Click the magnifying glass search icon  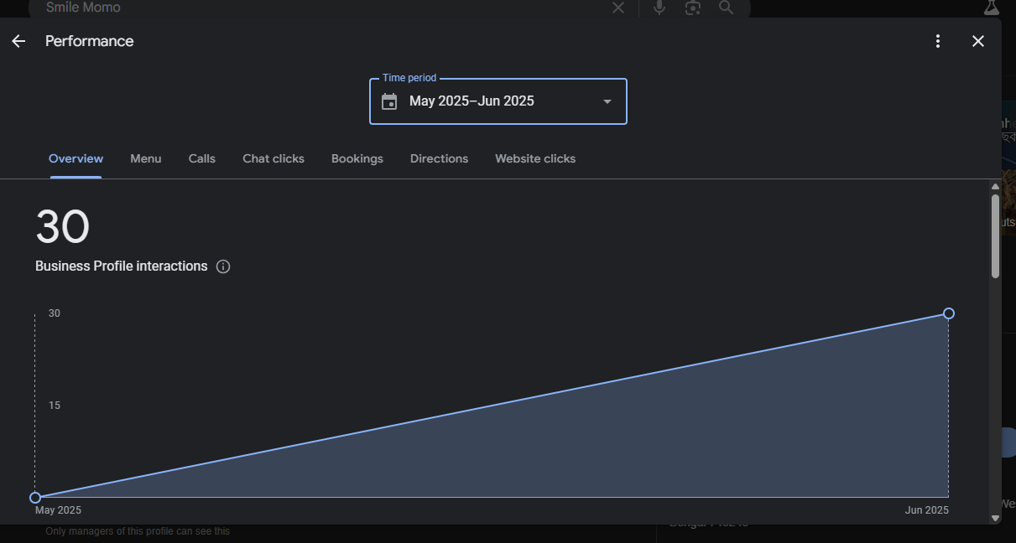[x=727, y=8]
